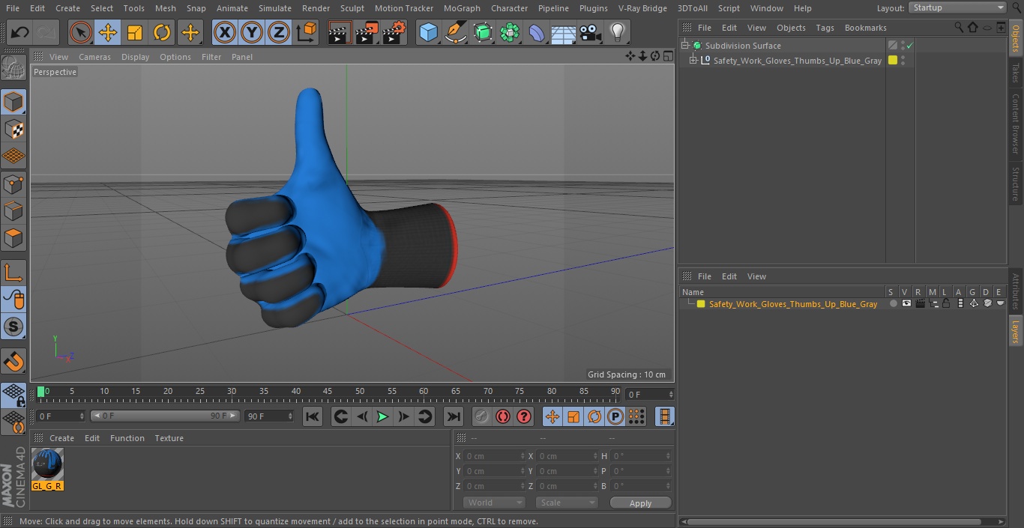This screenshot has height=528, width=1024.
Task: Open the Content Browser side tab
Action: click(1016, 124)
